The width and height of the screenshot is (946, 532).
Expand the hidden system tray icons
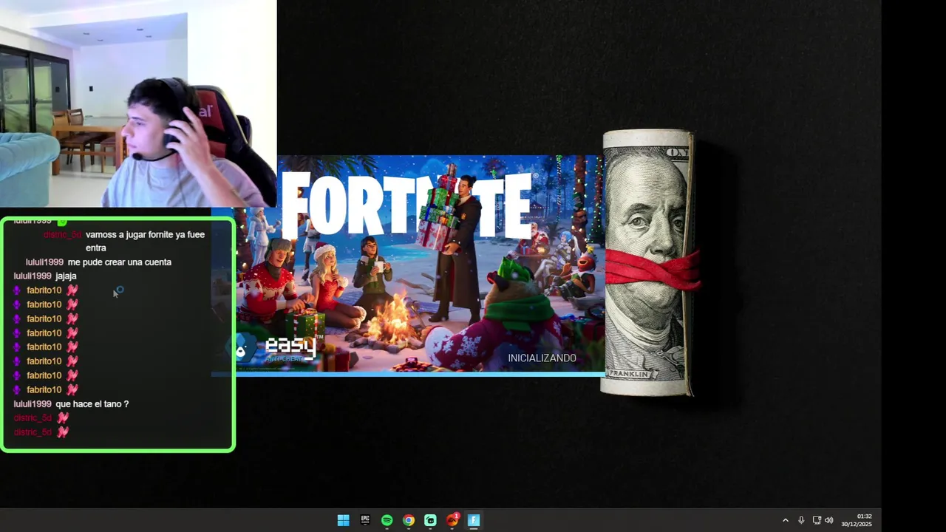click(785, 520)
